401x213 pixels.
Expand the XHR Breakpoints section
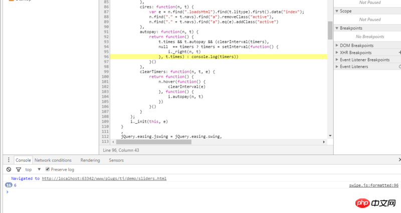point(337,53)
